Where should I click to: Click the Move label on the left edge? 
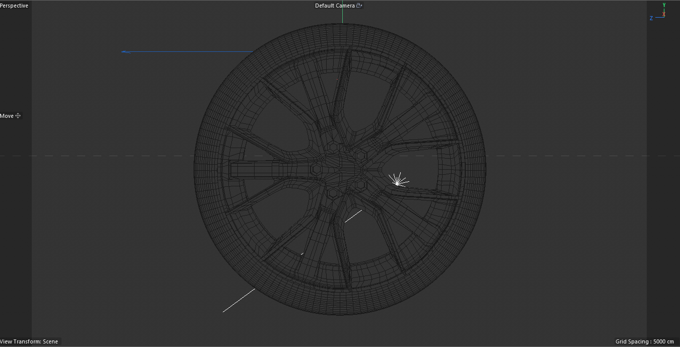pos(7,115)
